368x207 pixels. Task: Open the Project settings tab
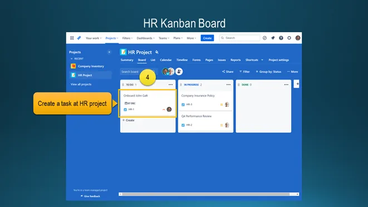[278, 60]
